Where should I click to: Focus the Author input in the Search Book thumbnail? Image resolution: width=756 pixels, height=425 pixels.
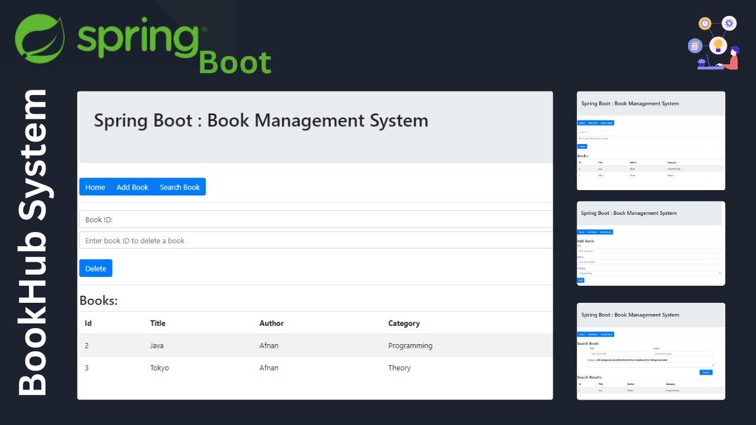pyautogui.click(x=683, y=354)
